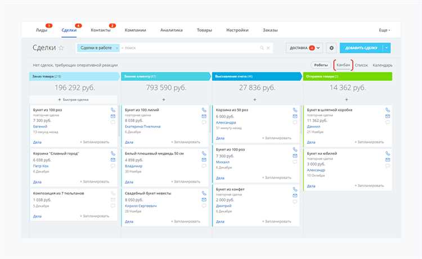Image resolution: width=422 pixels, height=259 pixels.
Task: Open the Еще menu dropdown
Action: pos(384,30)
